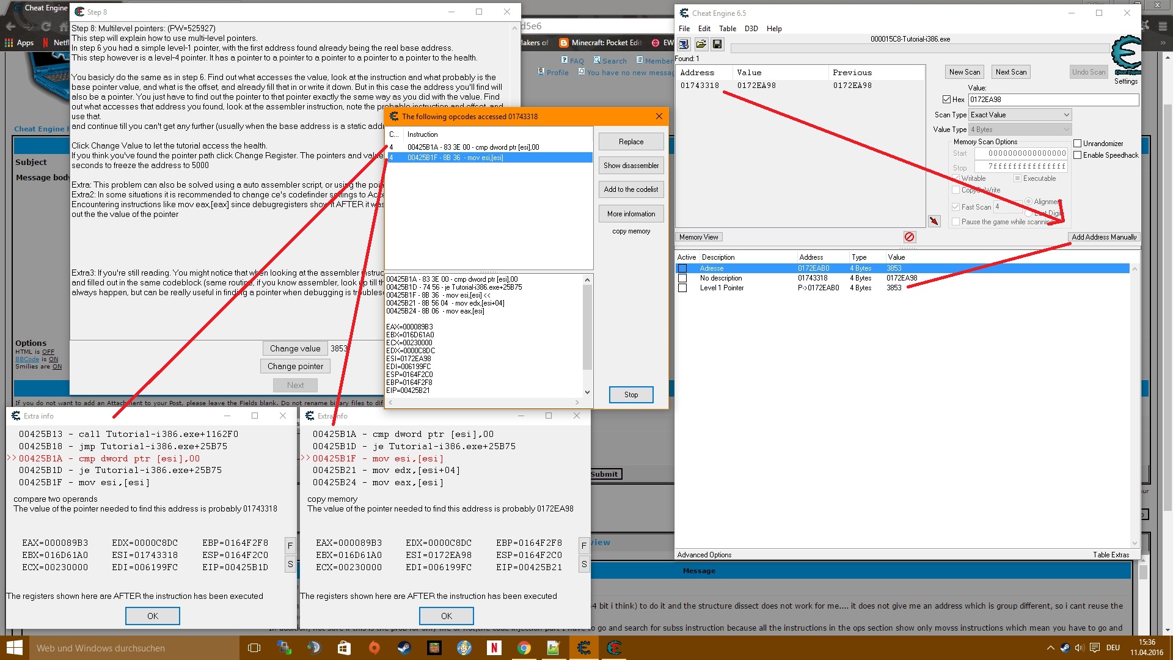Open the Edit menu in Cheat Engine

[704, 29]
